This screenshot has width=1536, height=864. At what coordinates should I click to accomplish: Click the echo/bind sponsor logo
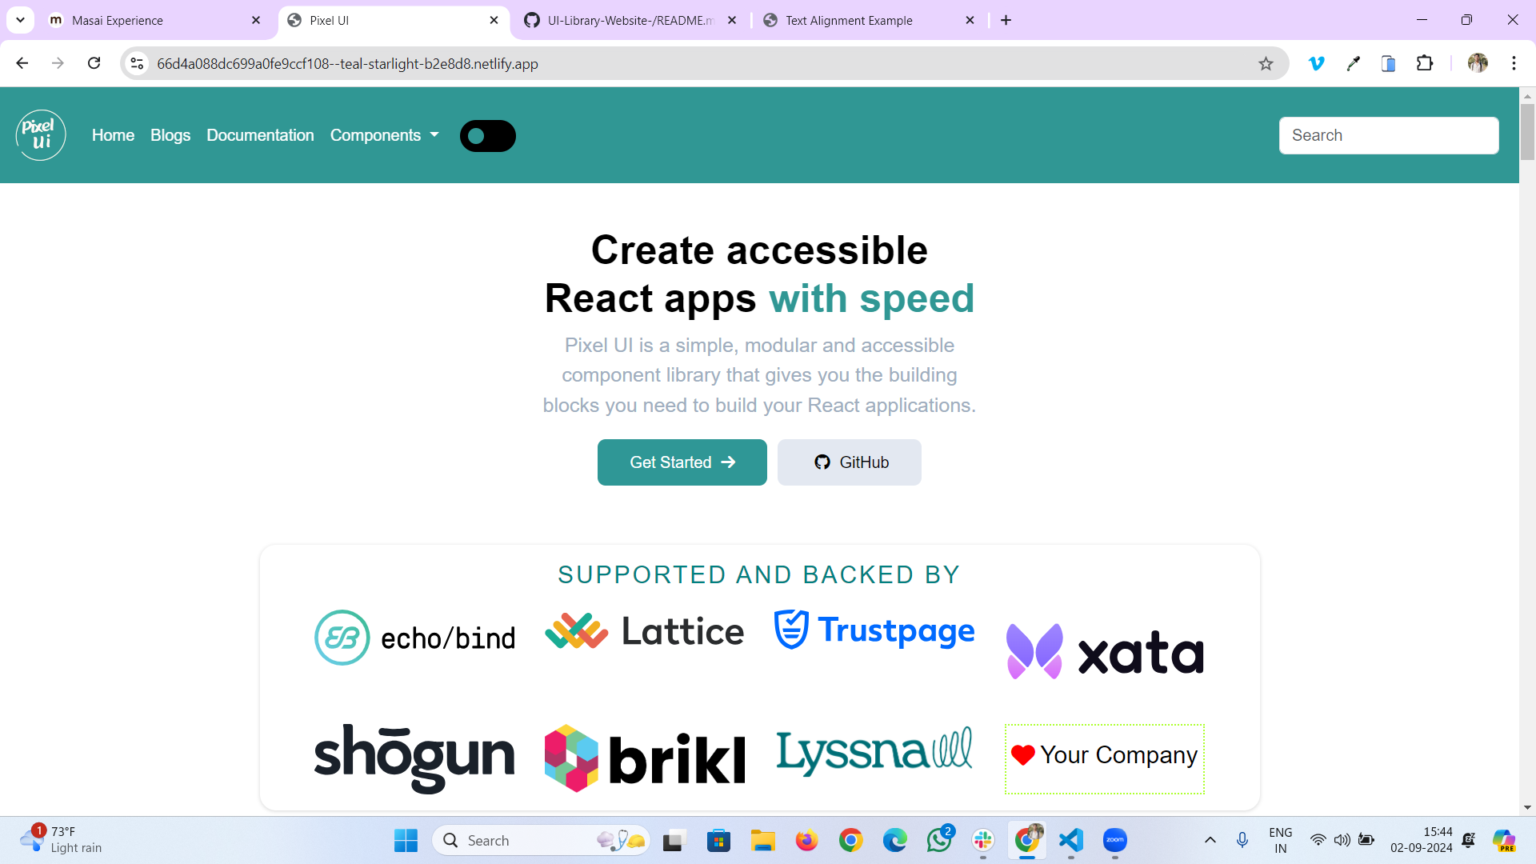coord(414,638)
